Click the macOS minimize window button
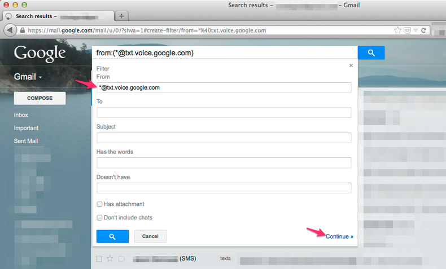446x269 pixels. pyautogui.click(x=15, y=5)
